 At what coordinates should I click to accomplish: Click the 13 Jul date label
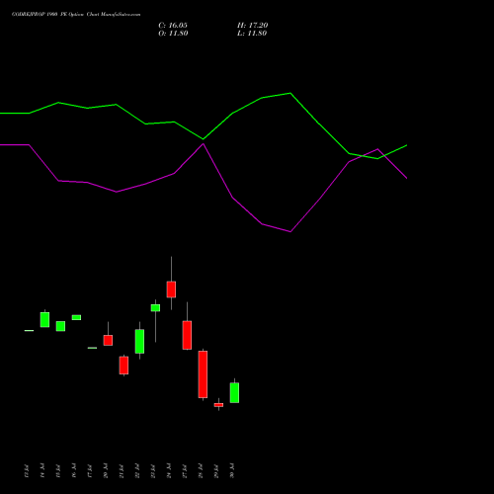(x=27, y=471)
